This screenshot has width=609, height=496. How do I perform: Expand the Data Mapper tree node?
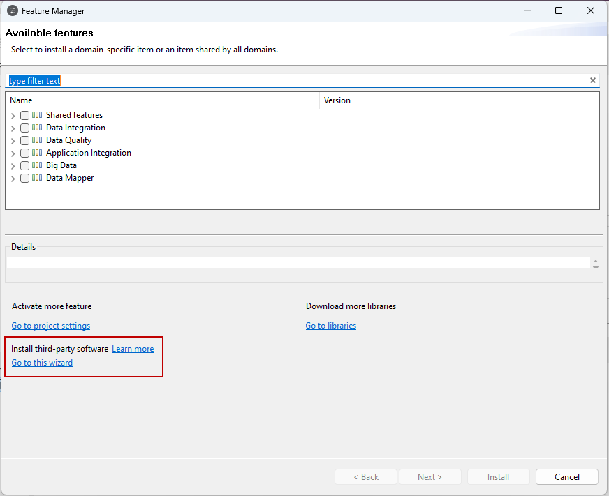point(13,178)
